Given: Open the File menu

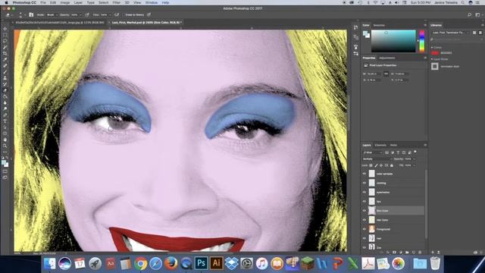Looking at the screenshot, I should [x=43, y=2].
